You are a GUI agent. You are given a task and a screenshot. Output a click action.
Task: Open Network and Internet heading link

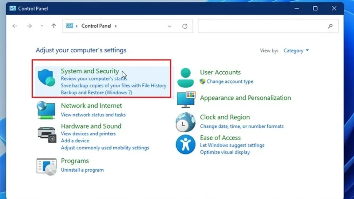pyautogui.click(x=92, y=106)
